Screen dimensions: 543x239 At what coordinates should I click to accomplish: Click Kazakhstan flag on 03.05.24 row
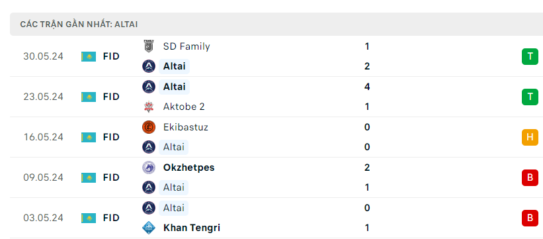click(x=89, y=218)
